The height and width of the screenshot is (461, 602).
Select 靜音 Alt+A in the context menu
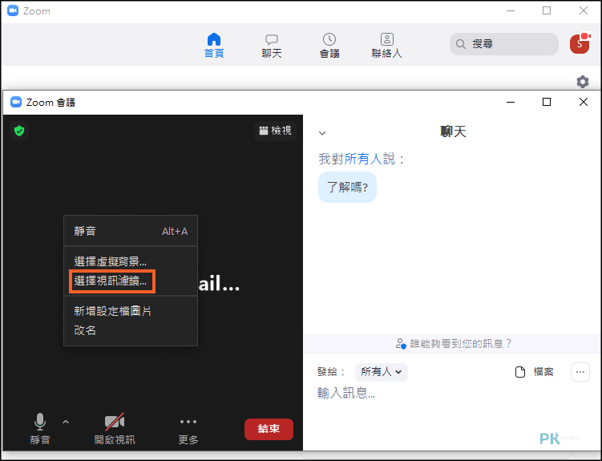(131, 231)
